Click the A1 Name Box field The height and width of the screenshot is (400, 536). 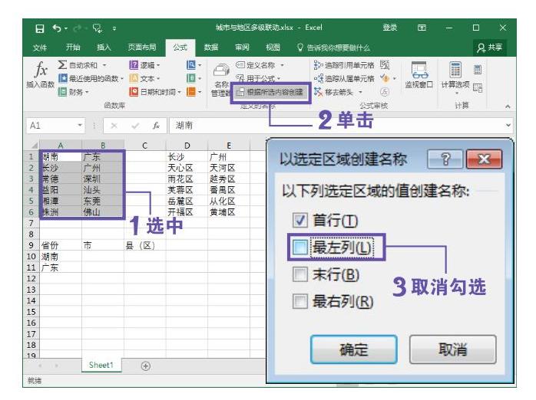tap(51, 126)
